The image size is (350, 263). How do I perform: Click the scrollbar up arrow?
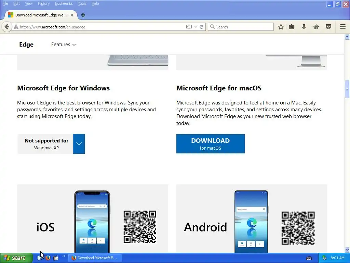347,37
